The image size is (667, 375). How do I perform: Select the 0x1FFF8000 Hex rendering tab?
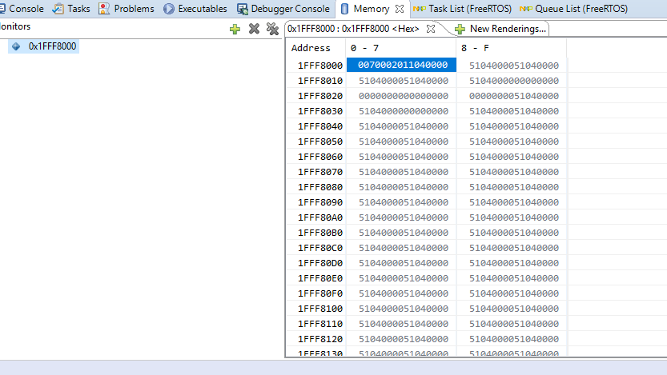click(x=353, y=29)
